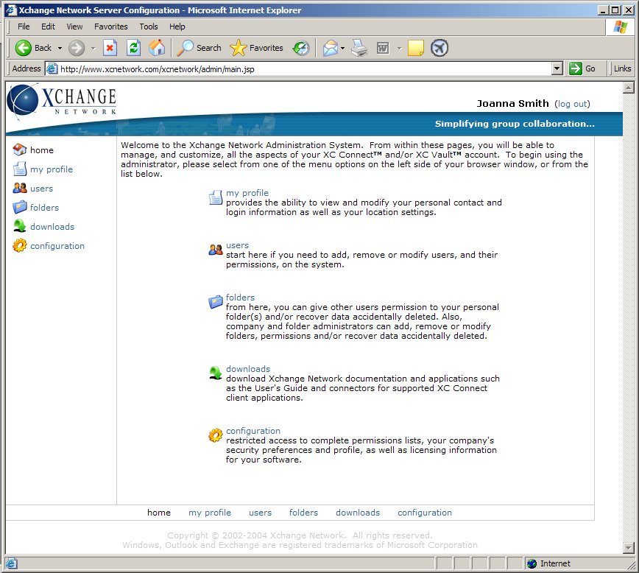Click the configuration gear icon in main list
The width and height of the screenshot is (639, 573).
[216, 435]
